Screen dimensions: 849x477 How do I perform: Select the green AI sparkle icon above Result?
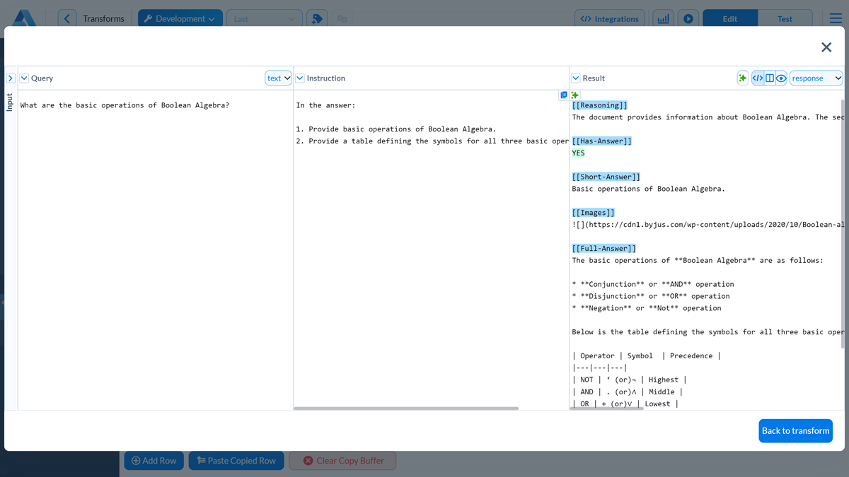(742, 78)
